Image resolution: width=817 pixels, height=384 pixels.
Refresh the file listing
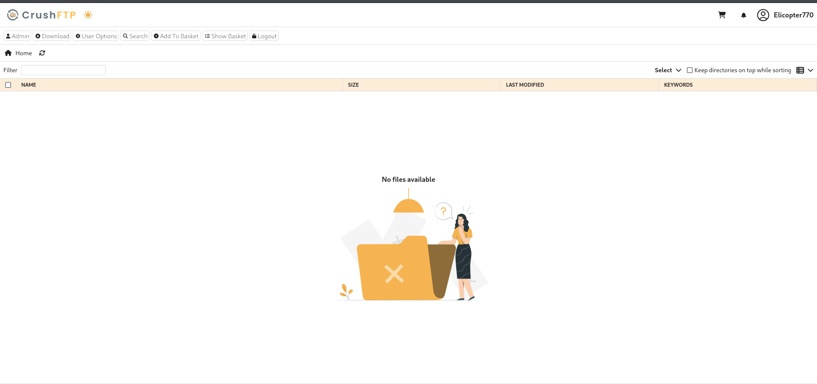(x=42, y=53)
